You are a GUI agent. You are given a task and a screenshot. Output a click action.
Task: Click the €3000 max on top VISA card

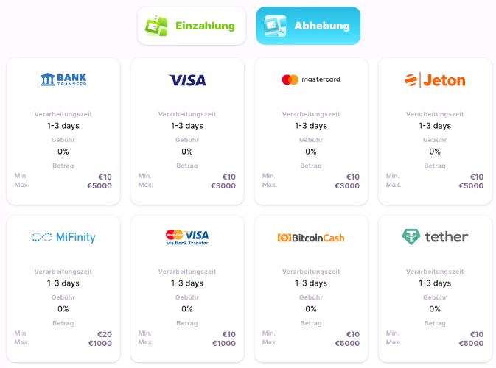point(223,185)
